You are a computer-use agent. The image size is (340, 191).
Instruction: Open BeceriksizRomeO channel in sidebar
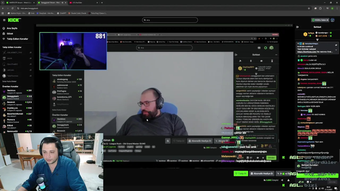point(17,115)
